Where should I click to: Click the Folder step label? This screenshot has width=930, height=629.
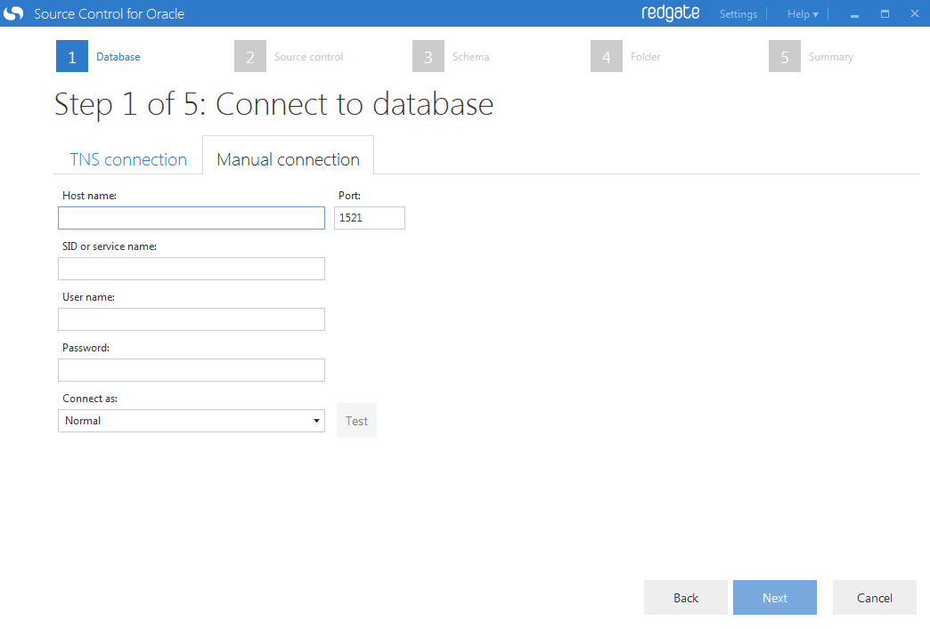[645, 57]
